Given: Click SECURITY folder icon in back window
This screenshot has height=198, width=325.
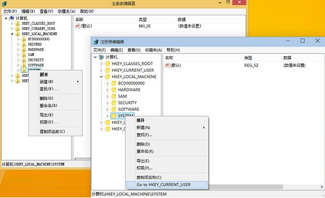Looking at the screenshot, I should click(x=24, y=59).
